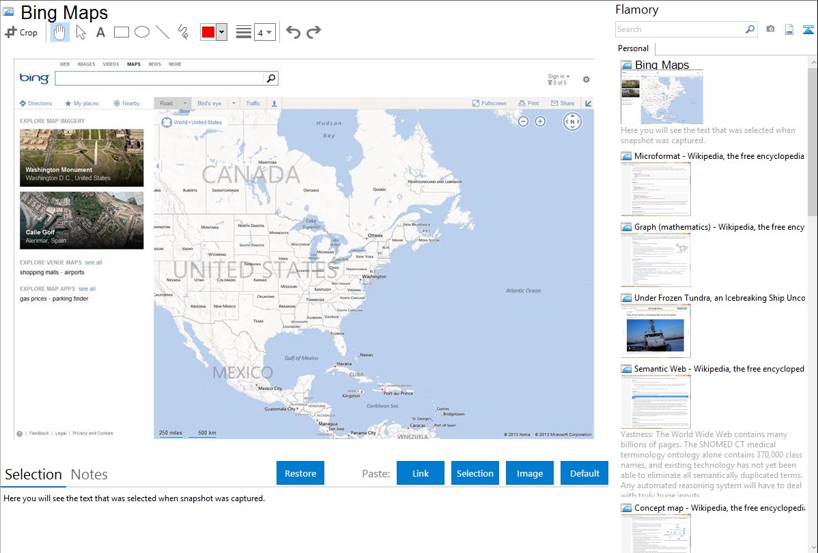Click the line thickness icon
The image size is (818, 553).
click(x=244, y=32)
